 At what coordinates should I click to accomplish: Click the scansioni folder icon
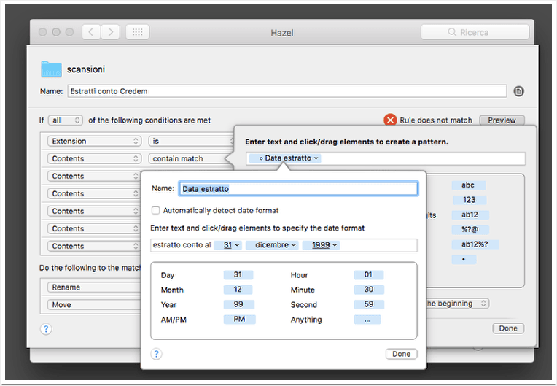51,69
